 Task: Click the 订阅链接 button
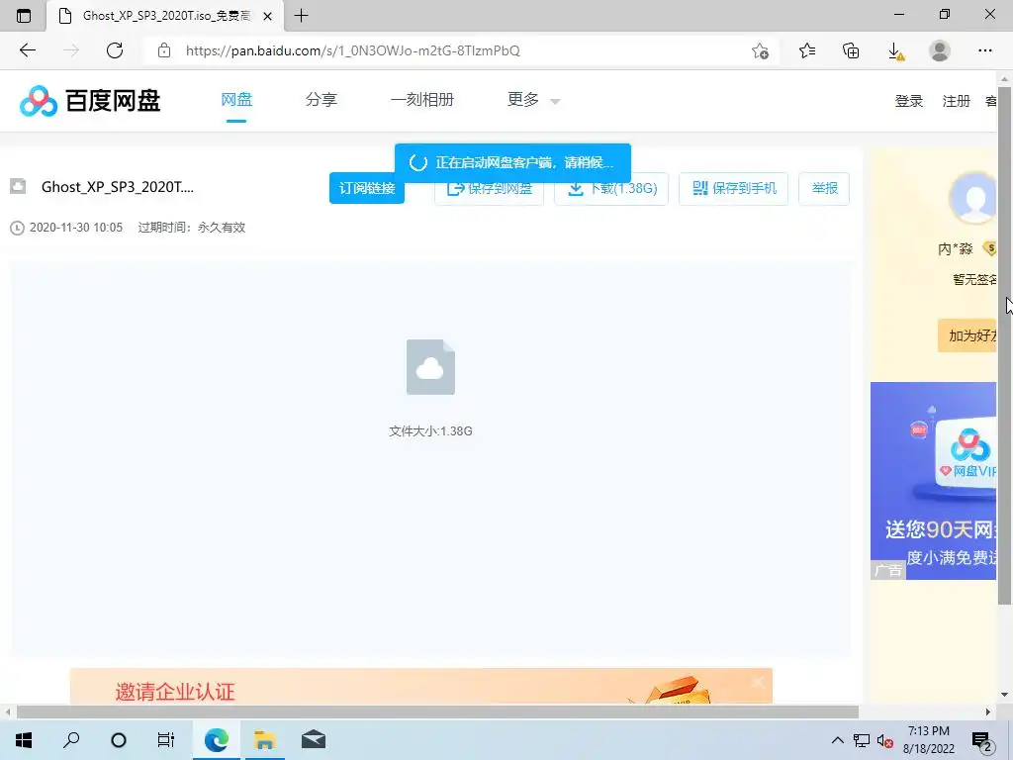point(366,188)
